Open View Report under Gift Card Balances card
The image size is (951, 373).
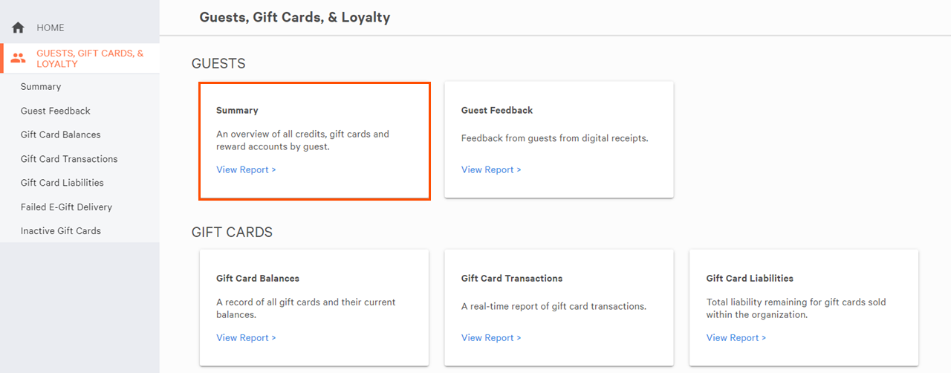246,337
